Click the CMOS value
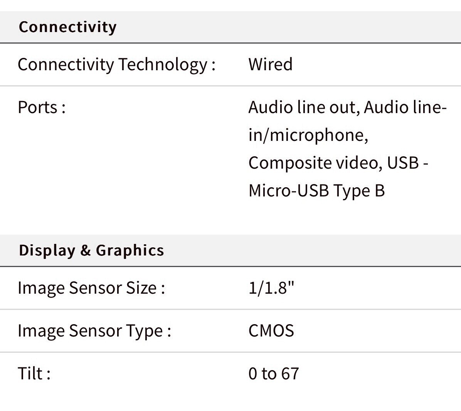Screen dimensions: 461x411 pyautogui.click(x=271, y=331)
